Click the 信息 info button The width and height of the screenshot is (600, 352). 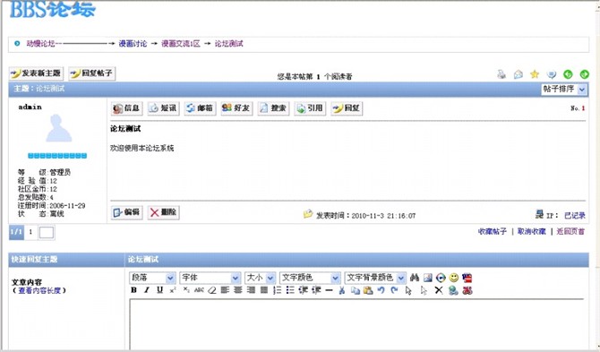(126, 108)
